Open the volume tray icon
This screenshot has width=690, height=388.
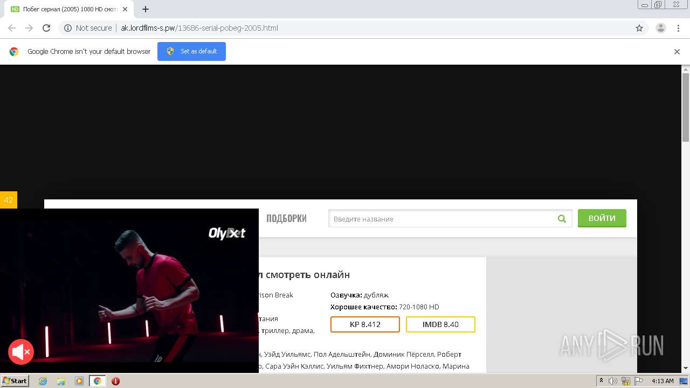613,381
